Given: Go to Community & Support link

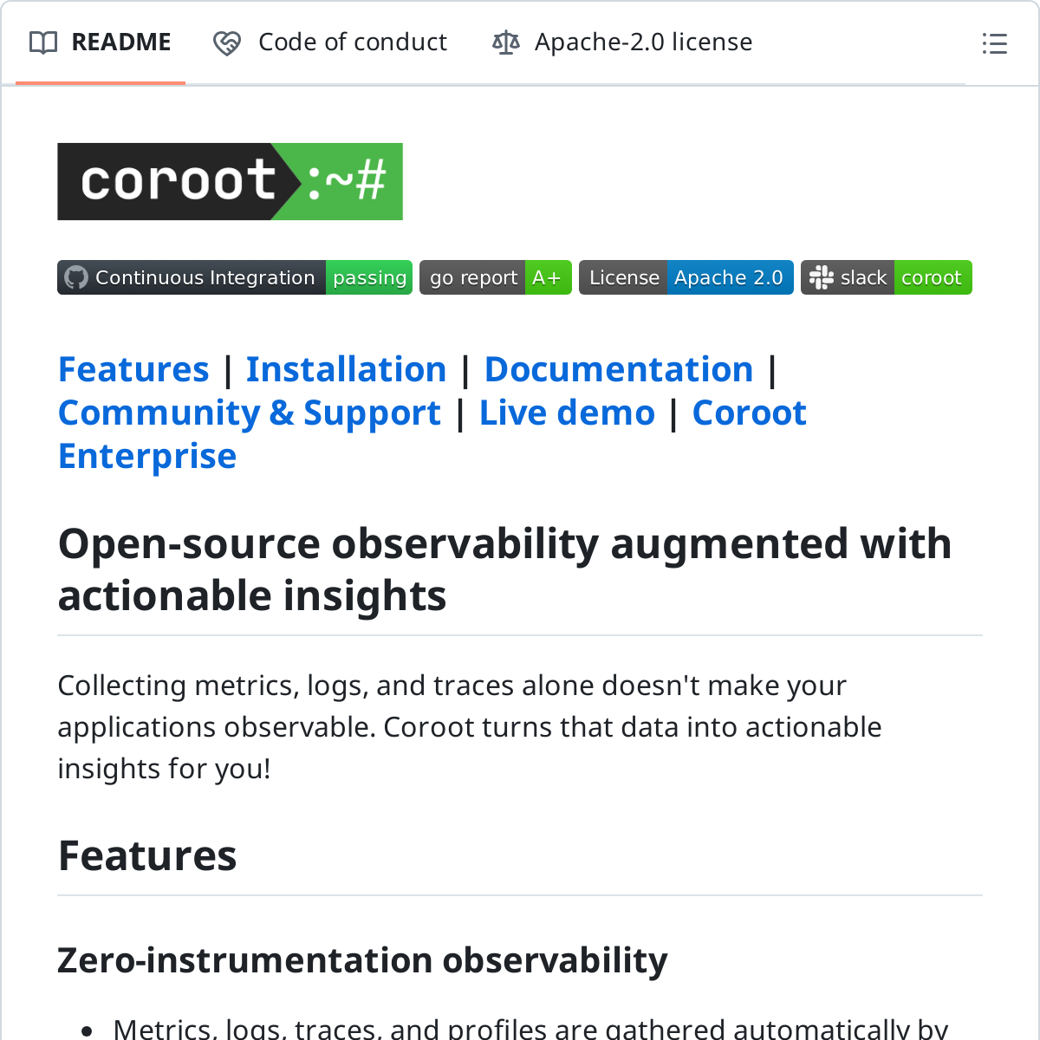Looking at the screenshot, I should tap(250, 413).
